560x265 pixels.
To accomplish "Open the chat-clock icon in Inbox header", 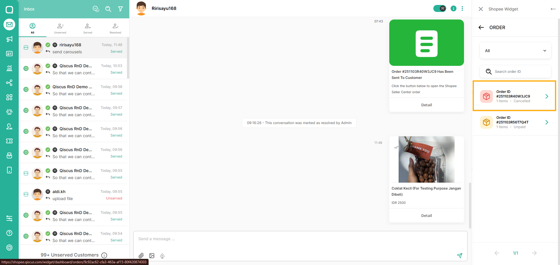I will click(96, 9).
